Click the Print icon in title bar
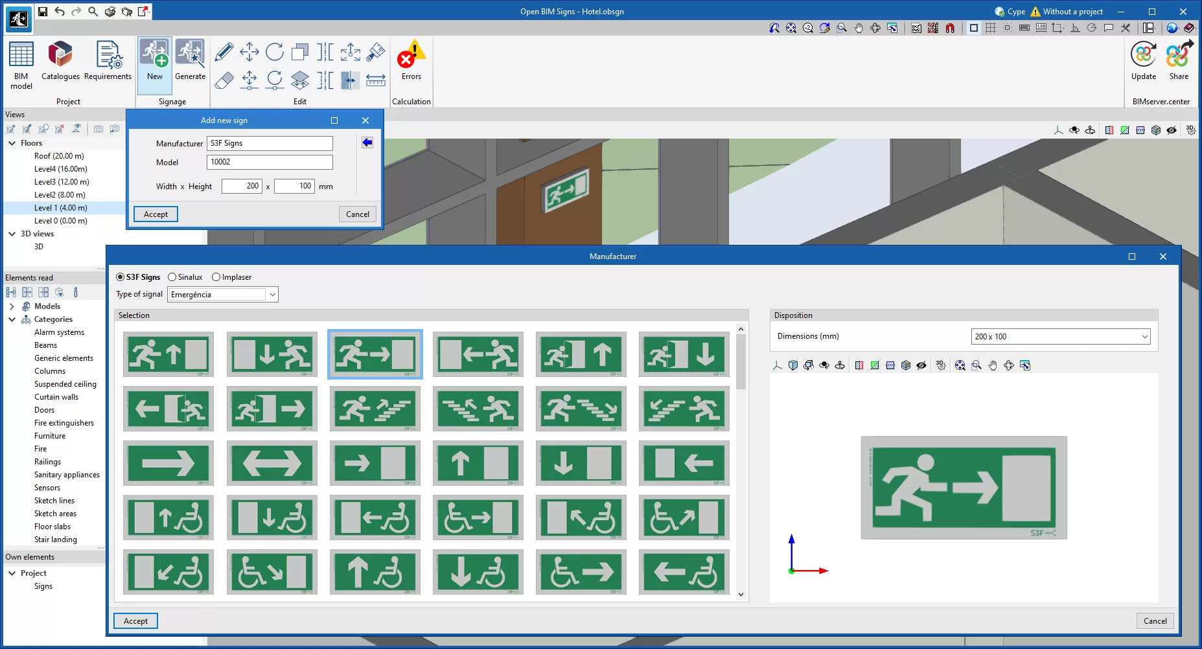The width and height of the screenshot is (1202, 649). coord(110,11)
